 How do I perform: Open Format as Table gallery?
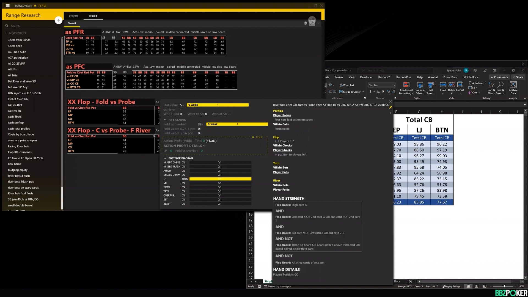tap(420, 85)
